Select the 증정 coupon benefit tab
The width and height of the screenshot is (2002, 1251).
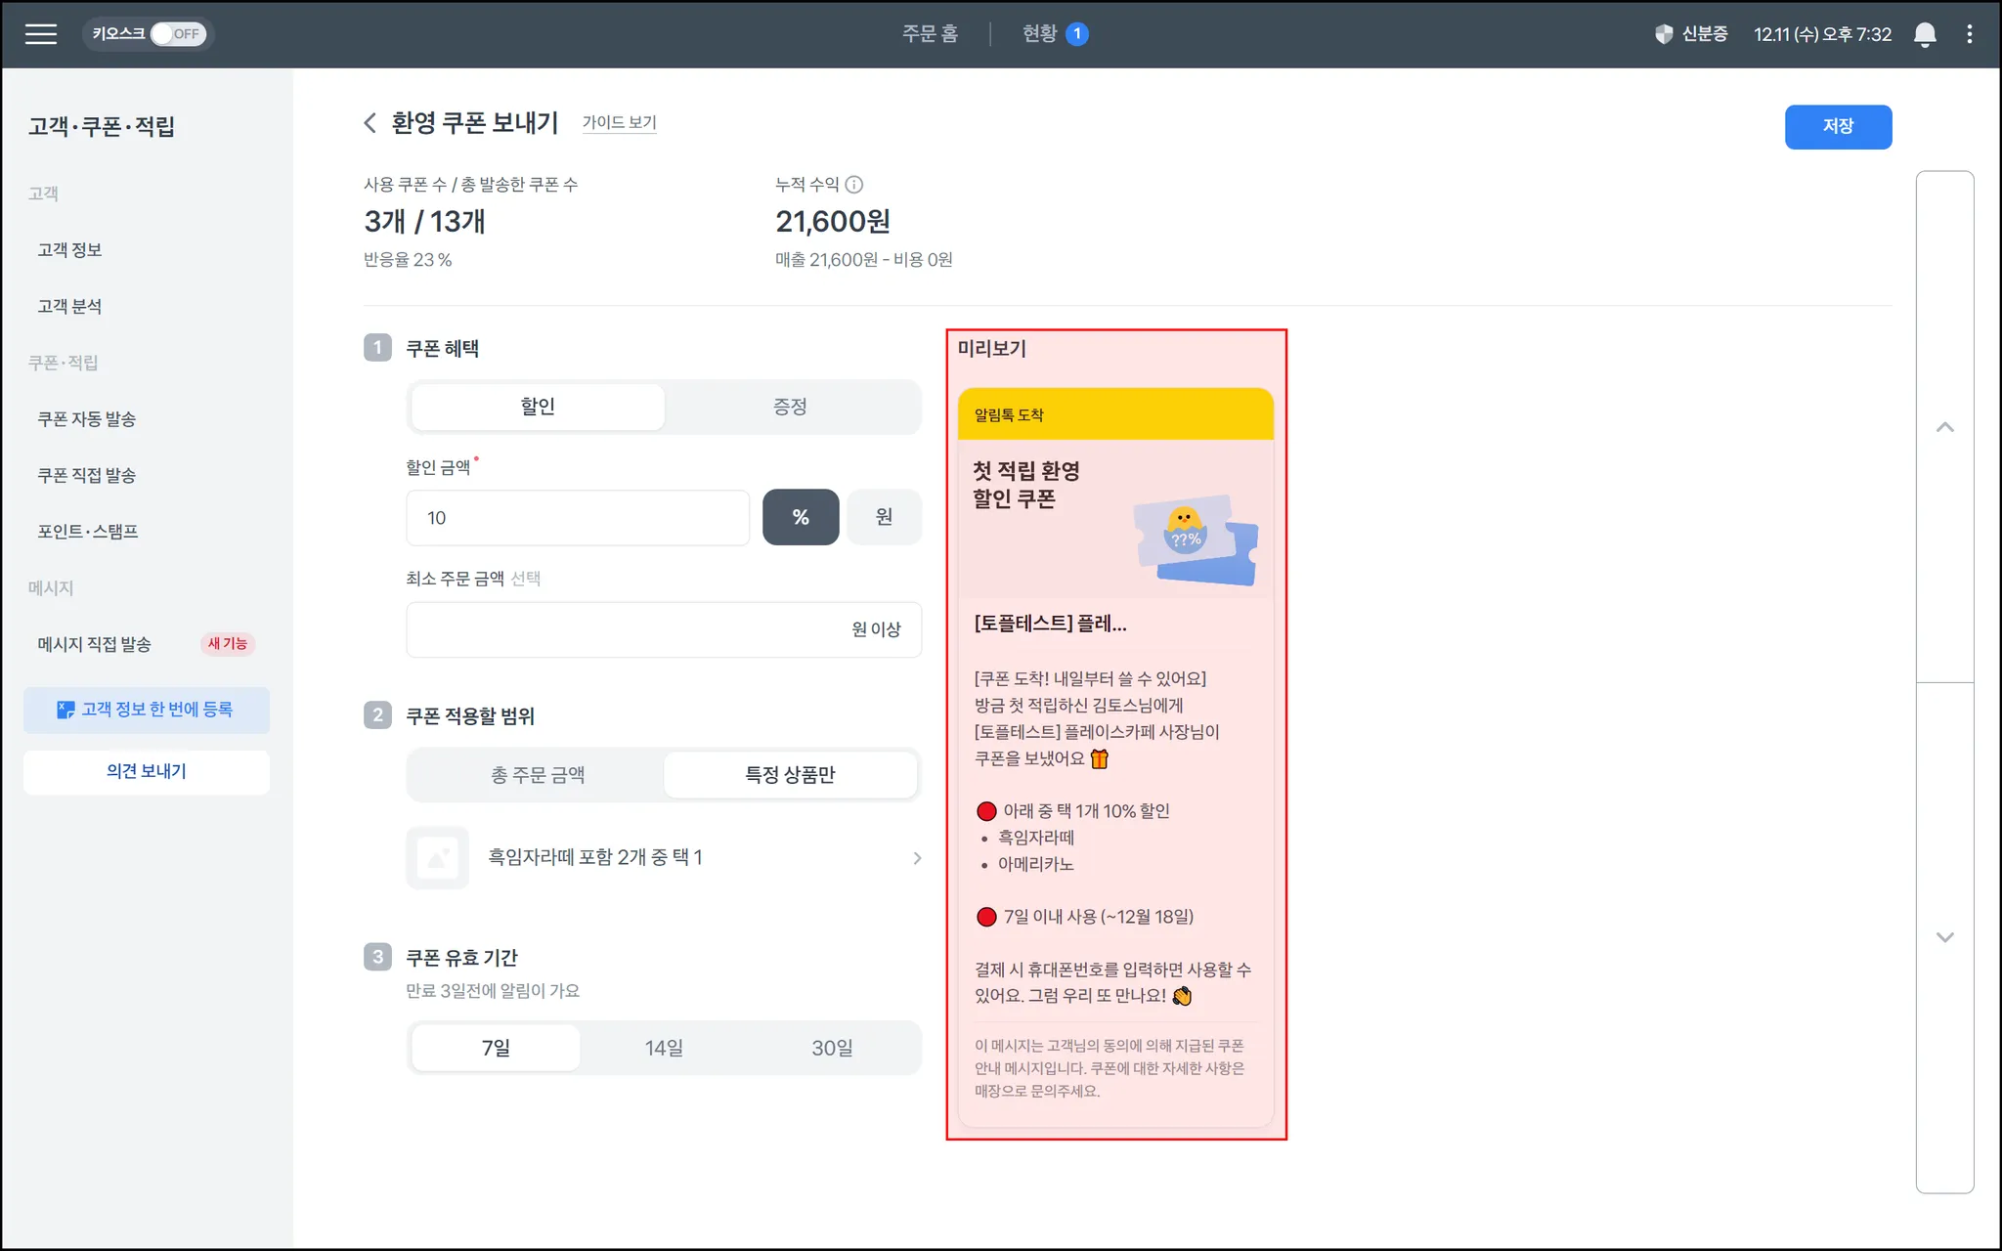coord(790,407)
